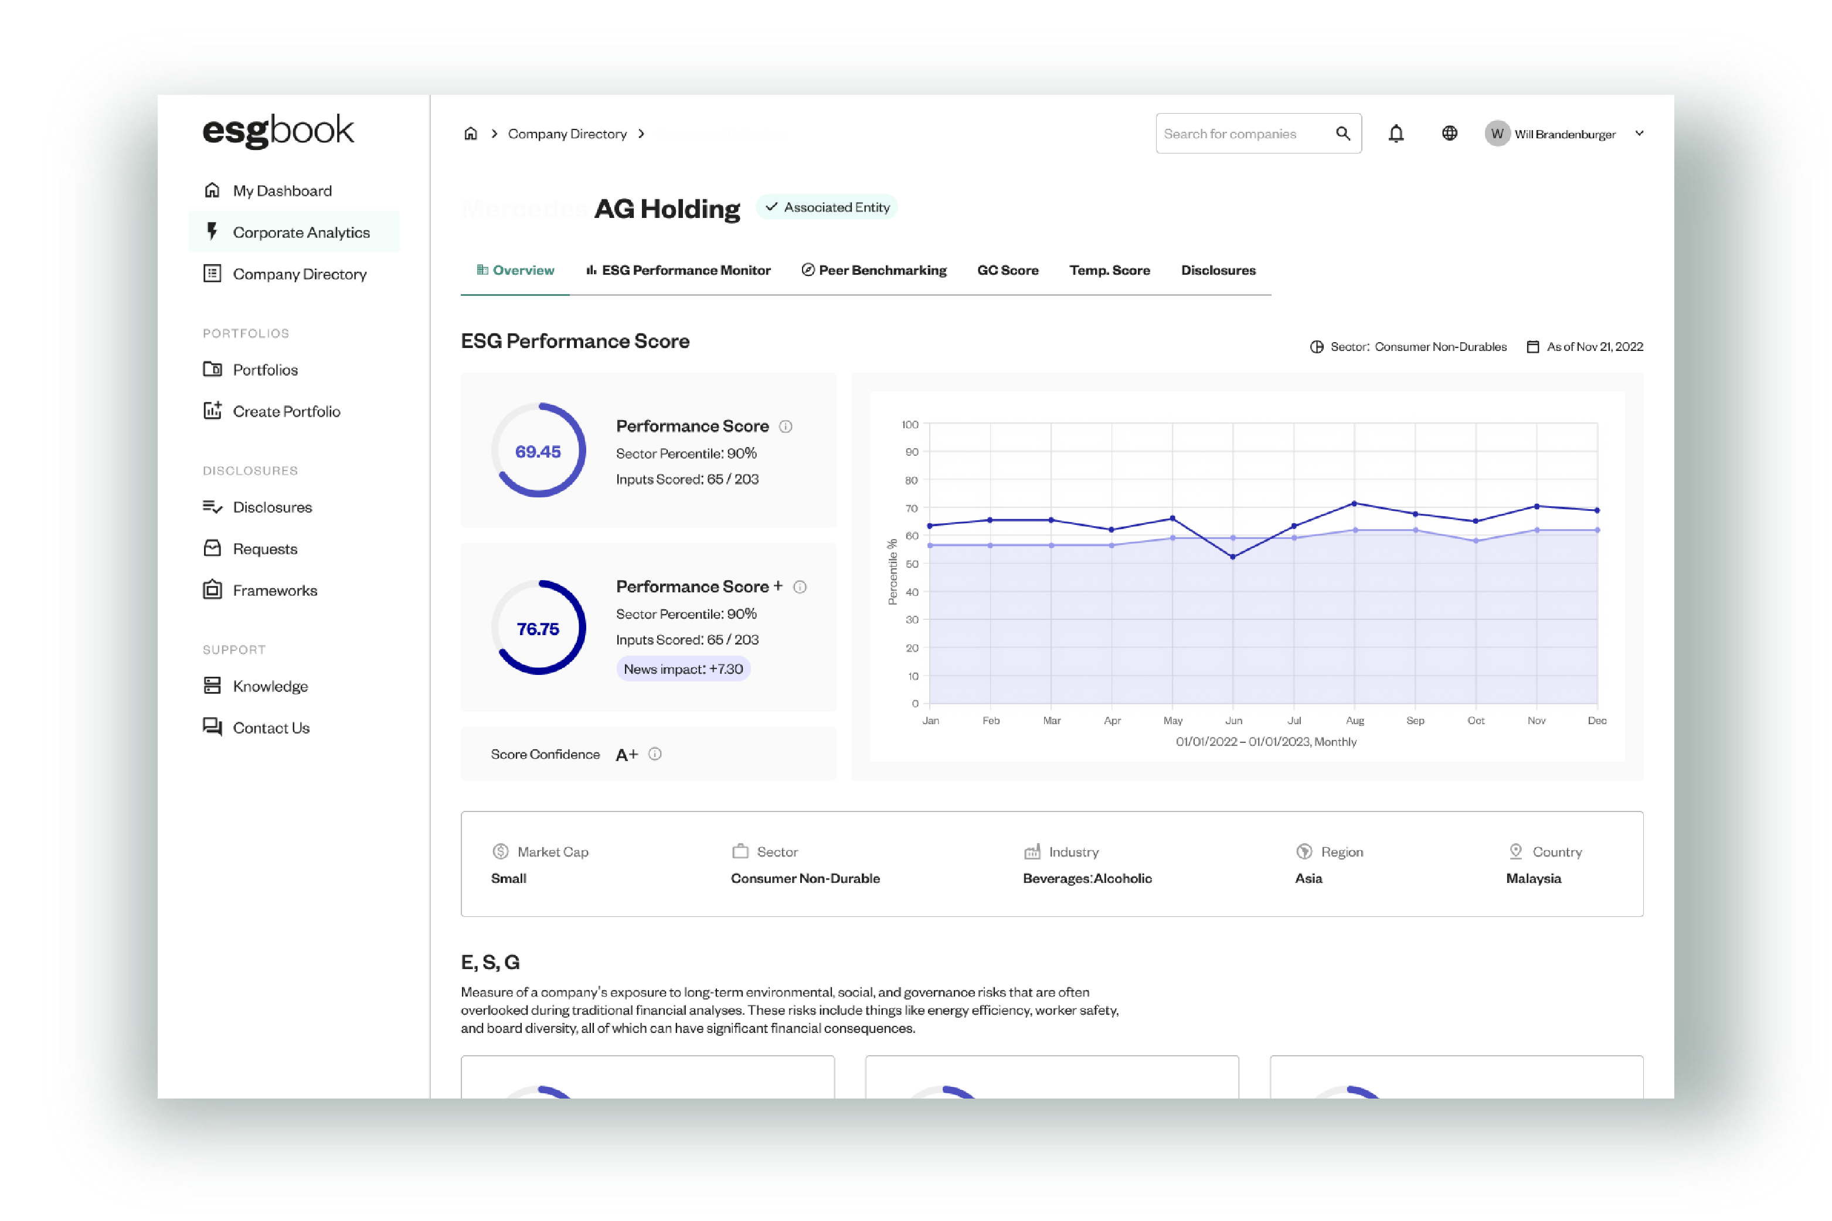The height and width of the screenshot is (1221, 1832).
Task: Click the calendar icon by As of Nov 21, 2022
Action: 1533,346
